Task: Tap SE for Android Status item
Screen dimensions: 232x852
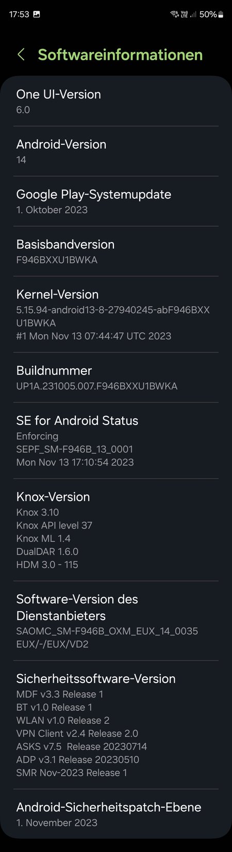Action: 116,440
